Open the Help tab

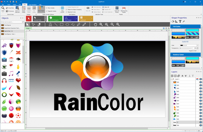click(x=40, y=4)
